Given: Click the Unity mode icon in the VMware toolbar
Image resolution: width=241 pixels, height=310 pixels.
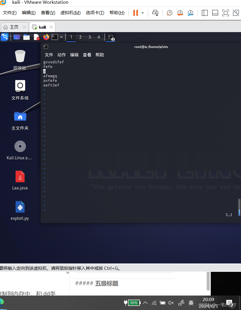Looking at the screenshot, I should pos(236,13).
